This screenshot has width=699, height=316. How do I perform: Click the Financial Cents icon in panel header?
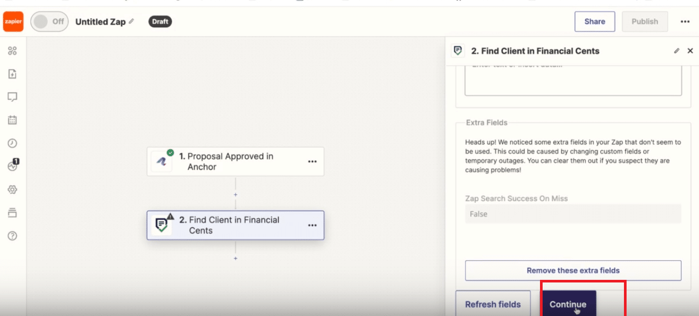point(458,51)
